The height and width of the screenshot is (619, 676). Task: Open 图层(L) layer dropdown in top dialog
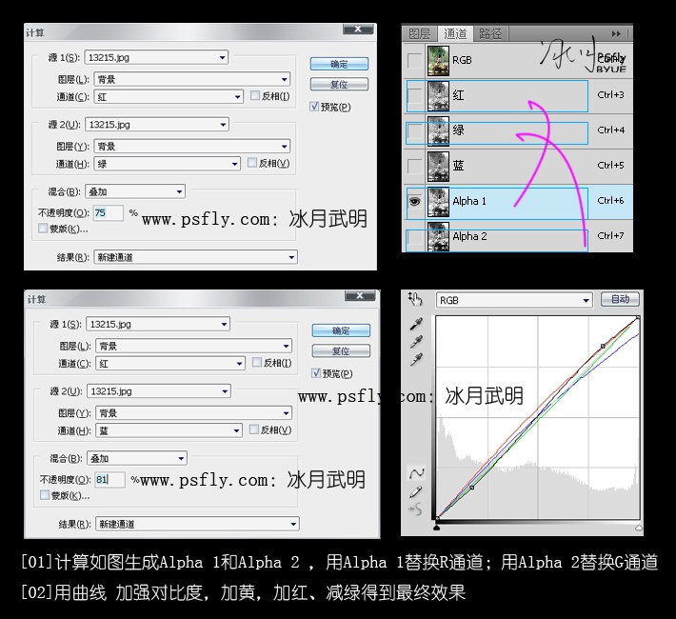(191, 79)
